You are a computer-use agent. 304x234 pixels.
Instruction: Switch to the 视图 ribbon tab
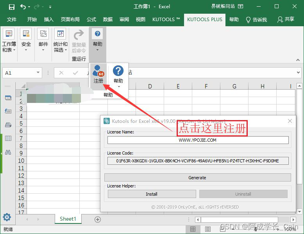coord(141,20)
